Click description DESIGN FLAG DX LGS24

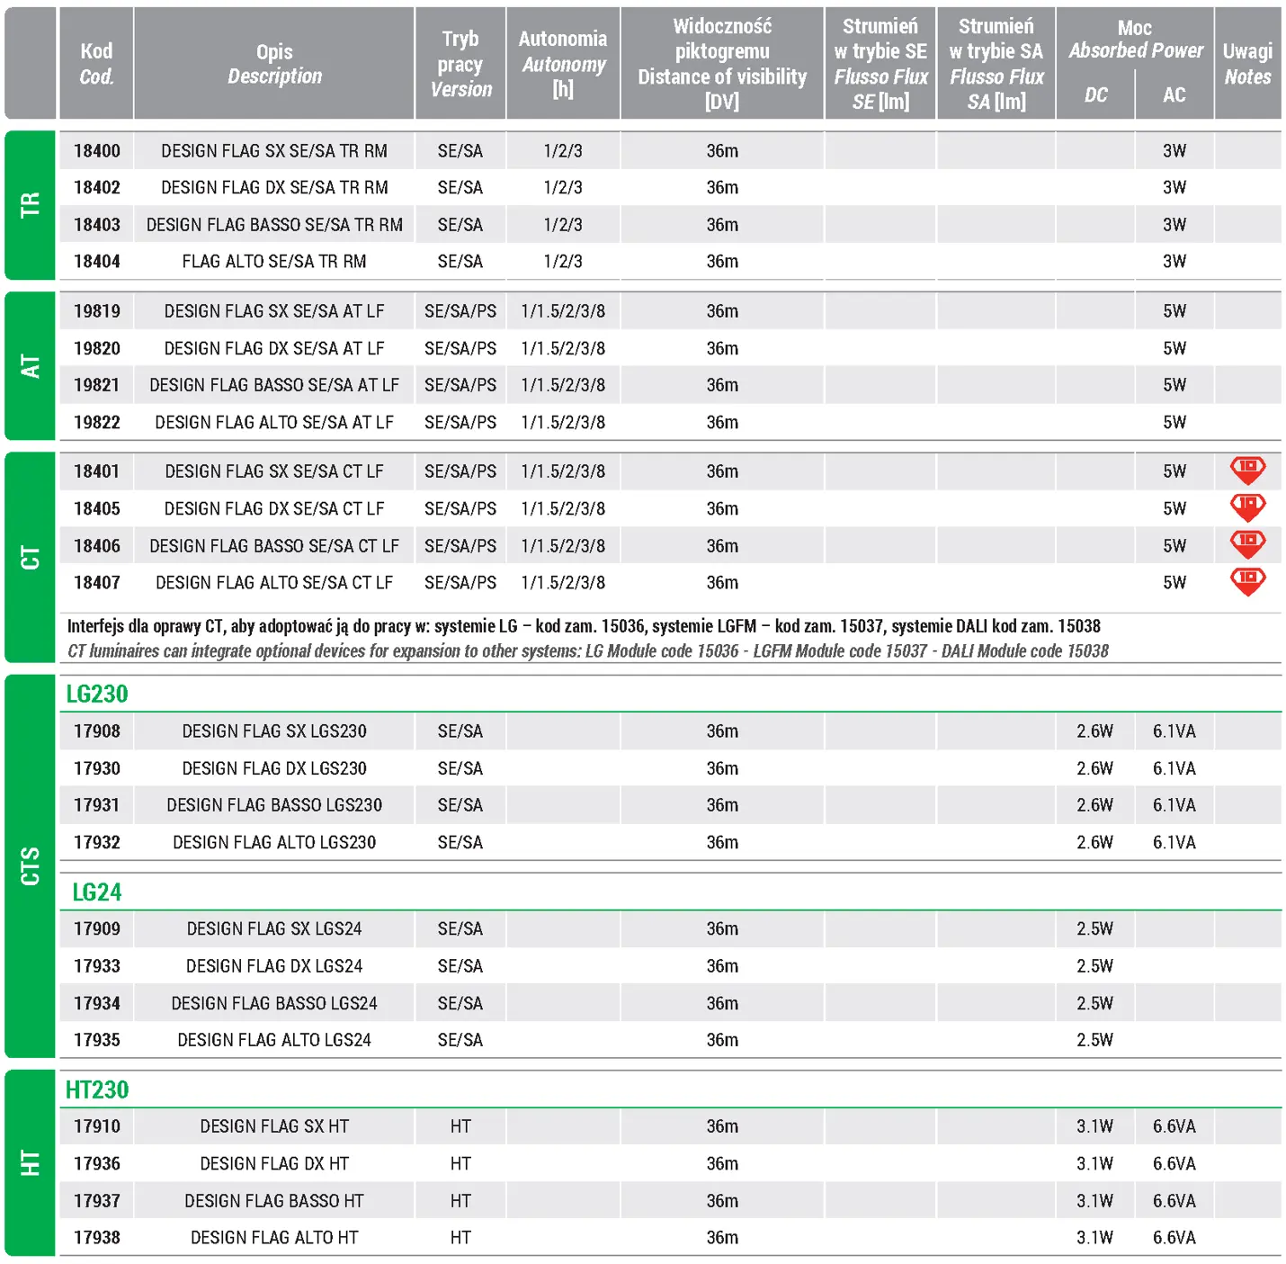[274, 966]
